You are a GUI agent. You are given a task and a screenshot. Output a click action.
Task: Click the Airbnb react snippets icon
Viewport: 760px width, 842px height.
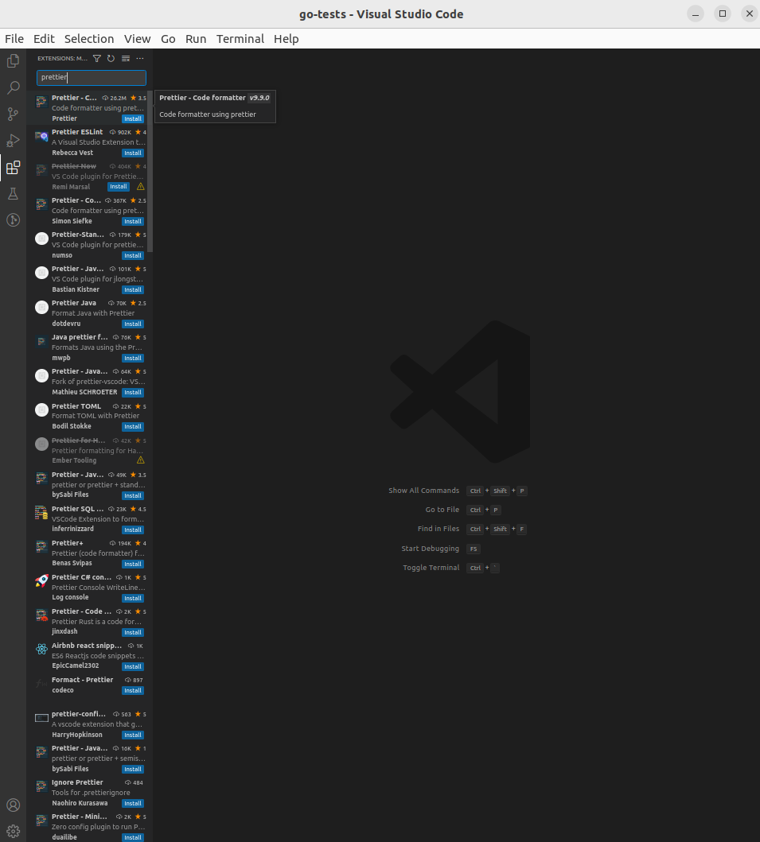41,650
